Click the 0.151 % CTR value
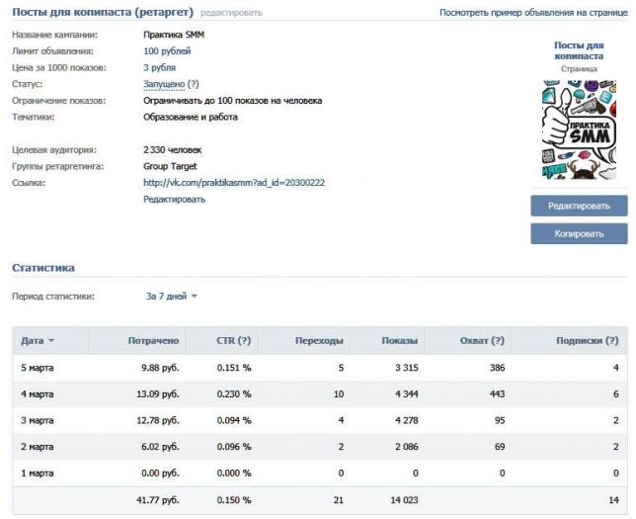This screenshot has width=636, height=519. [x=234, y=368]
